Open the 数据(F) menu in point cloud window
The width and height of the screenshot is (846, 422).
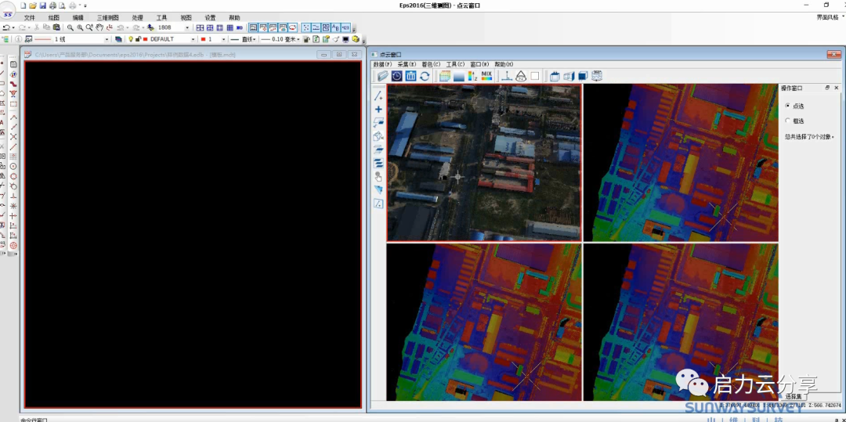[x=382, y=64]
